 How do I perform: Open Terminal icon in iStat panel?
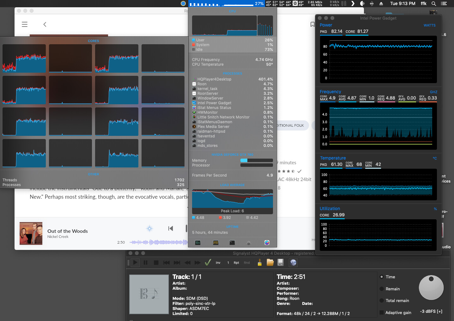[x=232, y=243]
